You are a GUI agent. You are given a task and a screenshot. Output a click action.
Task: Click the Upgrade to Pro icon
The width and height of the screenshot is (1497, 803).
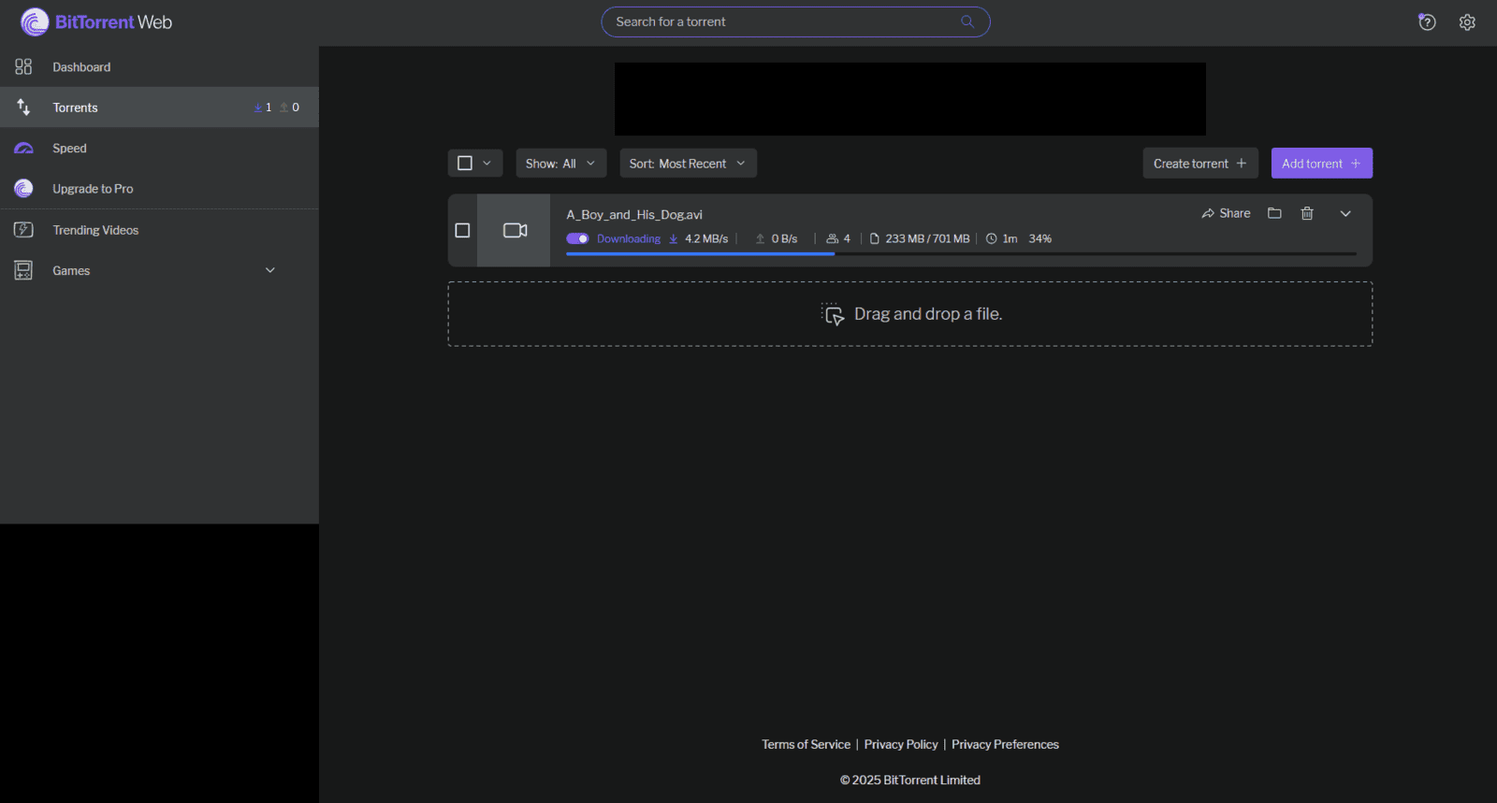(x=23, y=189)
